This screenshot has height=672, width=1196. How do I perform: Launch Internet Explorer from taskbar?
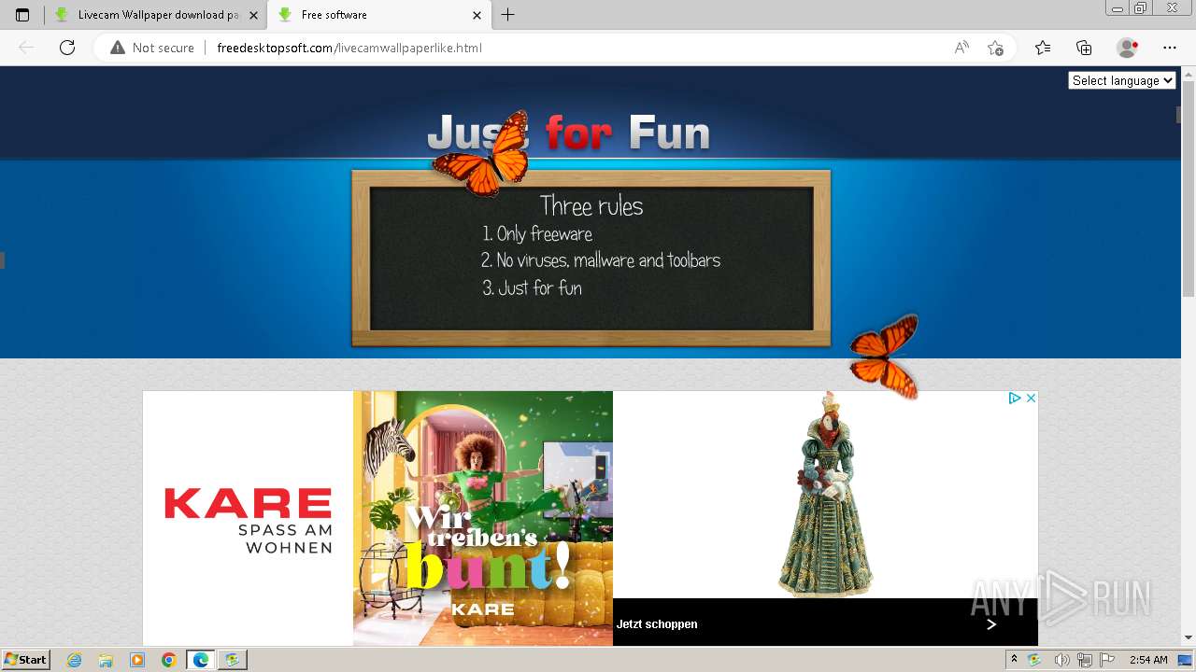pos(75,660)
